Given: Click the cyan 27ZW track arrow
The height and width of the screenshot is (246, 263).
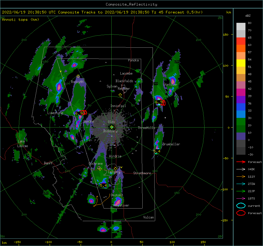Looking at the screenshot, I should (241, 184).
